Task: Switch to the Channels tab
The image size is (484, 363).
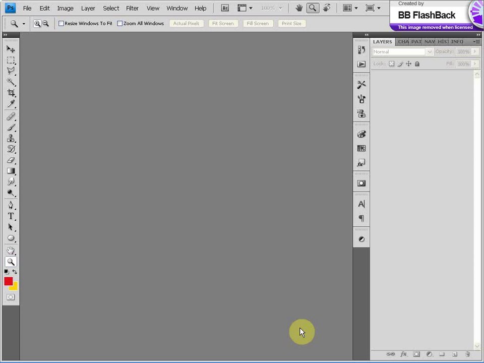Action: (x=403, y=42)
